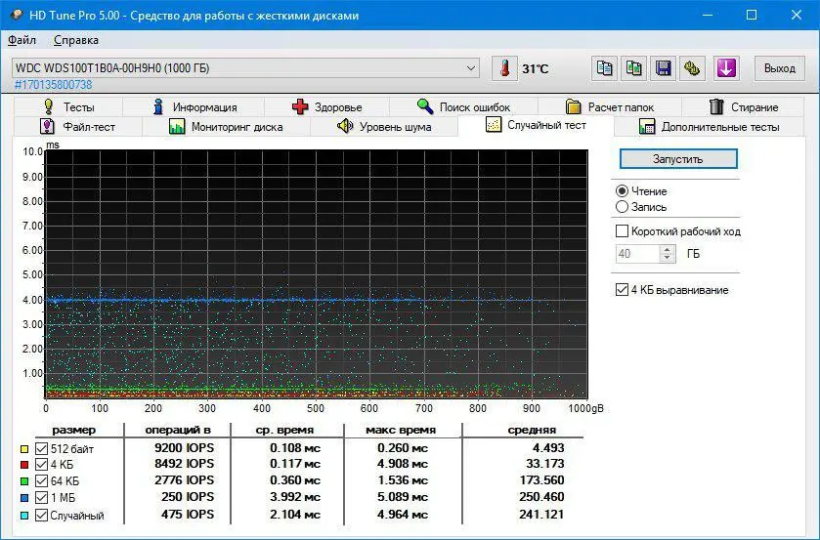Click the blue 1 МБ color swatch
Image resolution: width=820 pixels, height=540 pixels.
24,499
